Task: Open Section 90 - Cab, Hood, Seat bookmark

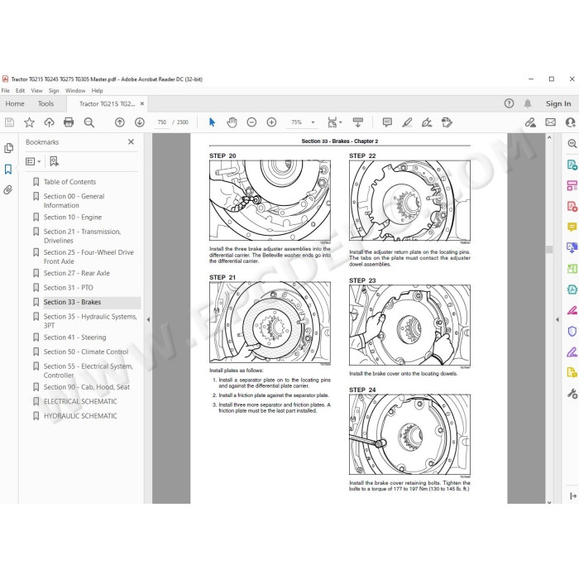Action: 87,387
